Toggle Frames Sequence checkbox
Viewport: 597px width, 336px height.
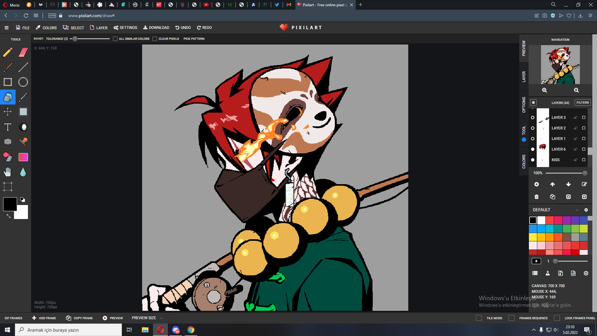pos(512,318)
